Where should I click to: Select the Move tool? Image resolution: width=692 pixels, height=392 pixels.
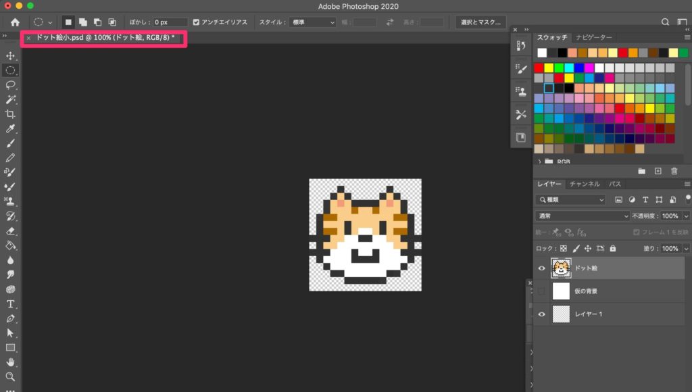tap(10, 54)
